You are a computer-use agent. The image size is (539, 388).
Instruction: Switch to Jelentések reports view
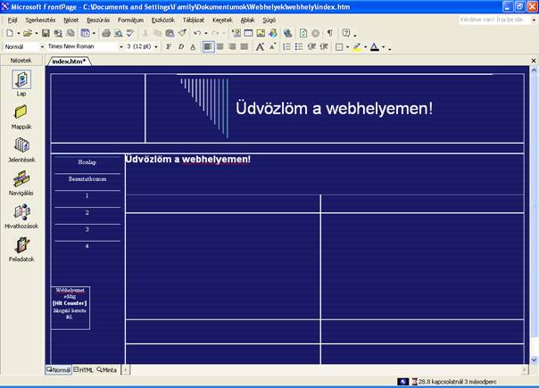tap(21, 147)
